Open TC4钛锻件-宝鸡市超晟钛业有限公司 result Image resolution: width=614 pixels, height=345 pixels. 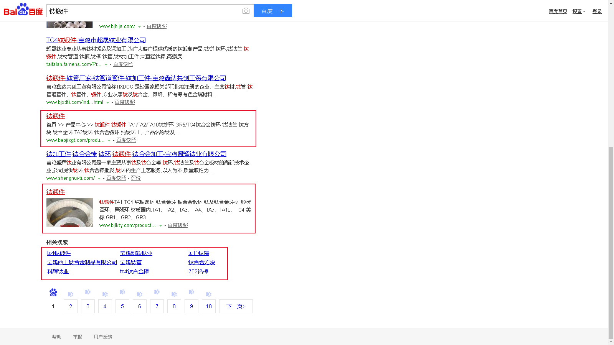pos(96,40)
